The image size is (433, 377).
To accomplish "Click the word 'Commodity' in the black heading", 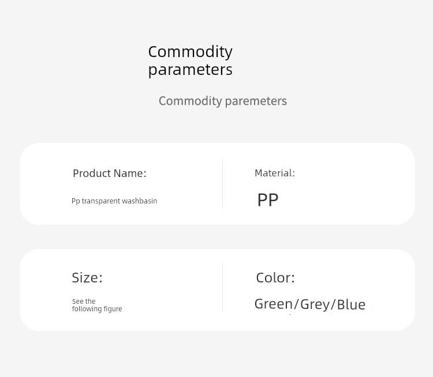I will 191,52.
